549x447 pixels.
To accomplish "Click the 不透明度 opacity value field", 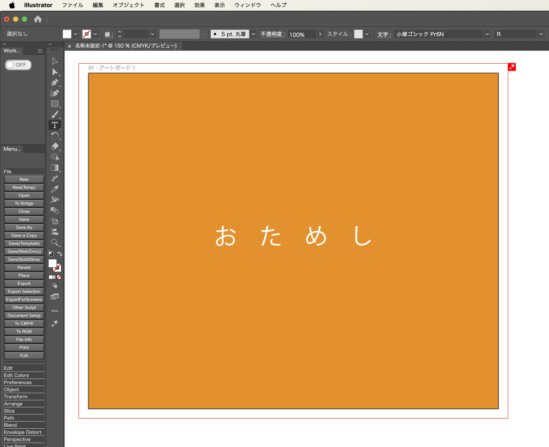I will [x=302, y=34].
